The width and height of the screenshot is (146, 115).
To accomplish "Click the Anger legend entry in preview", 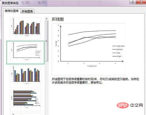I will pos(117,56).
